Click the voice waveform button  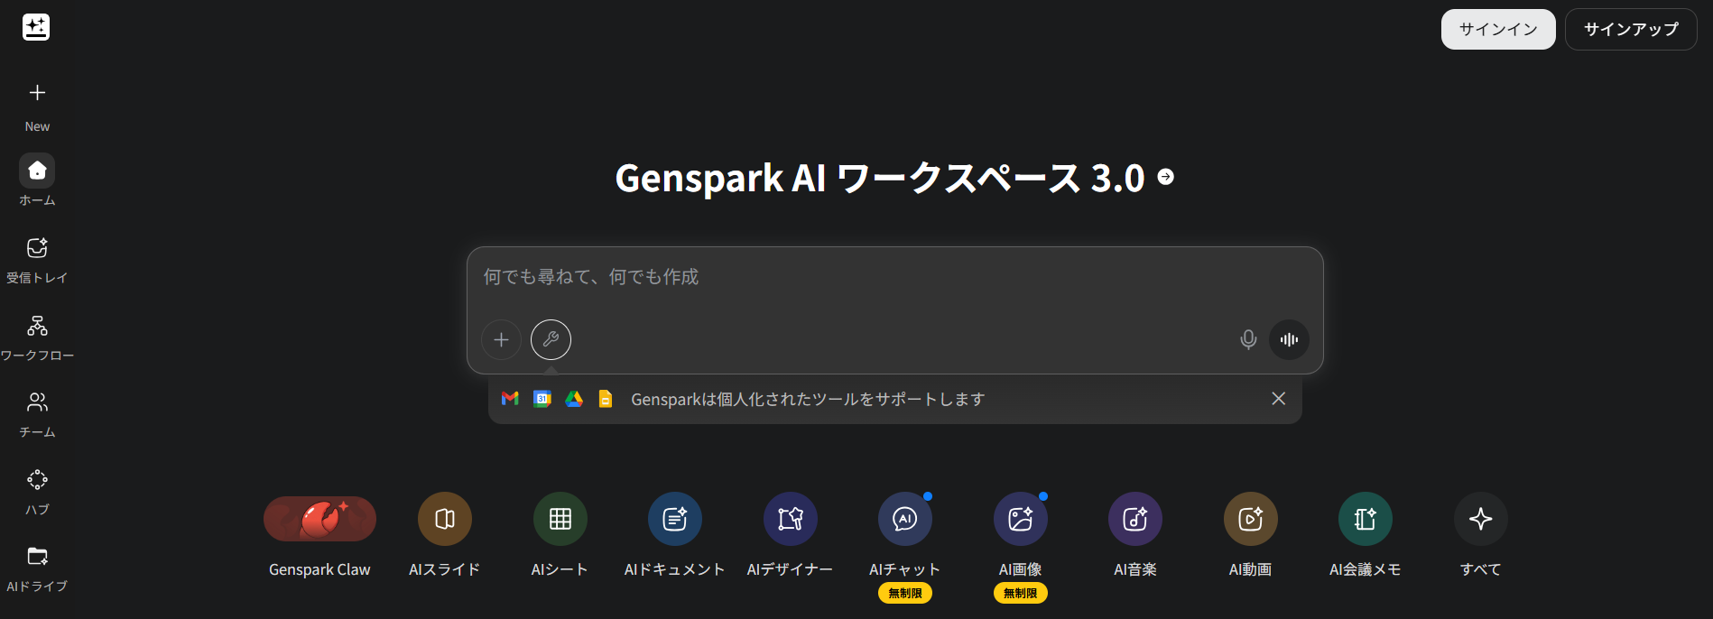1289,339
